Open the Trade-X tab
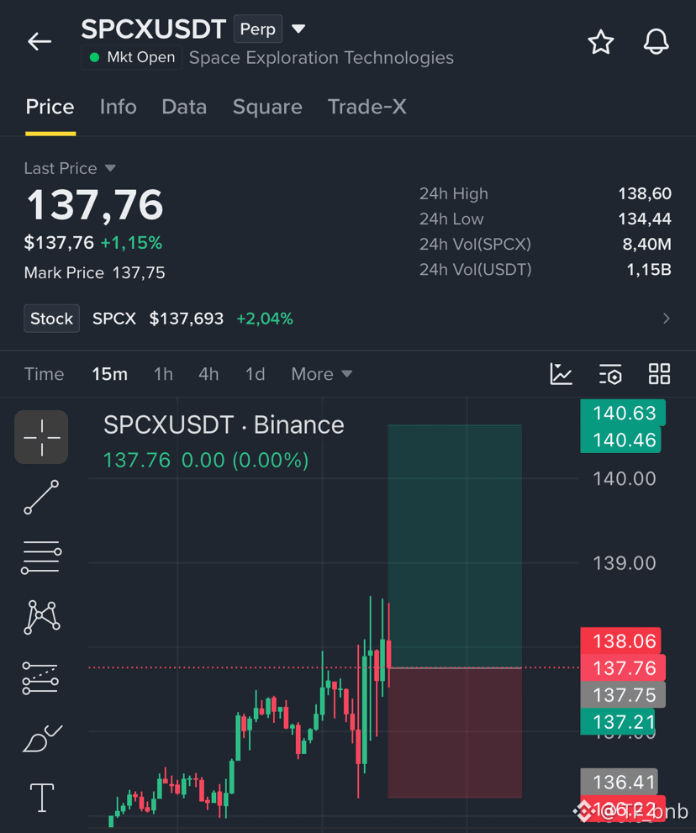This screenshot has height=833, width=696. pyautogui.click(x=367, y=107)
